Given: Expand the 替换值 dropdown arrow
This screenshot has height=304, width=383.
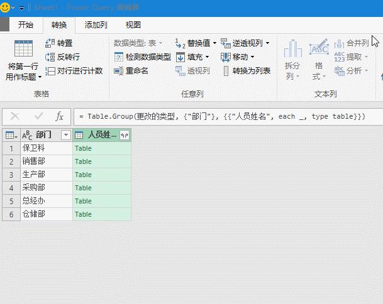Looking at the screenshot, I should 214,43.
